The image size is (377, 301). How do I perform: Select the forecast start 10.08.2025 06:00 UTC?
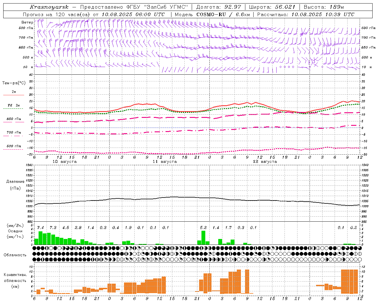pyautogui.click(x=133, y=14)
